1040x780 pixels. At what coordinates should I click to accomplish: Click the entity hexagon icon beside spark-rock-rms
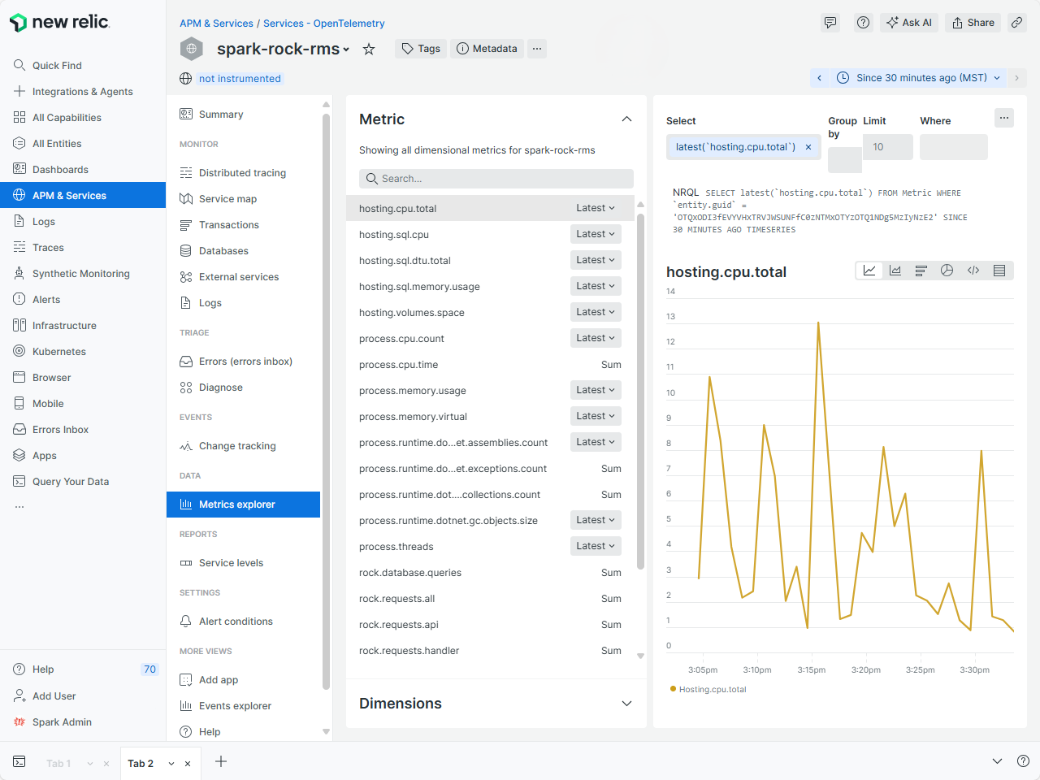point(192,49)
